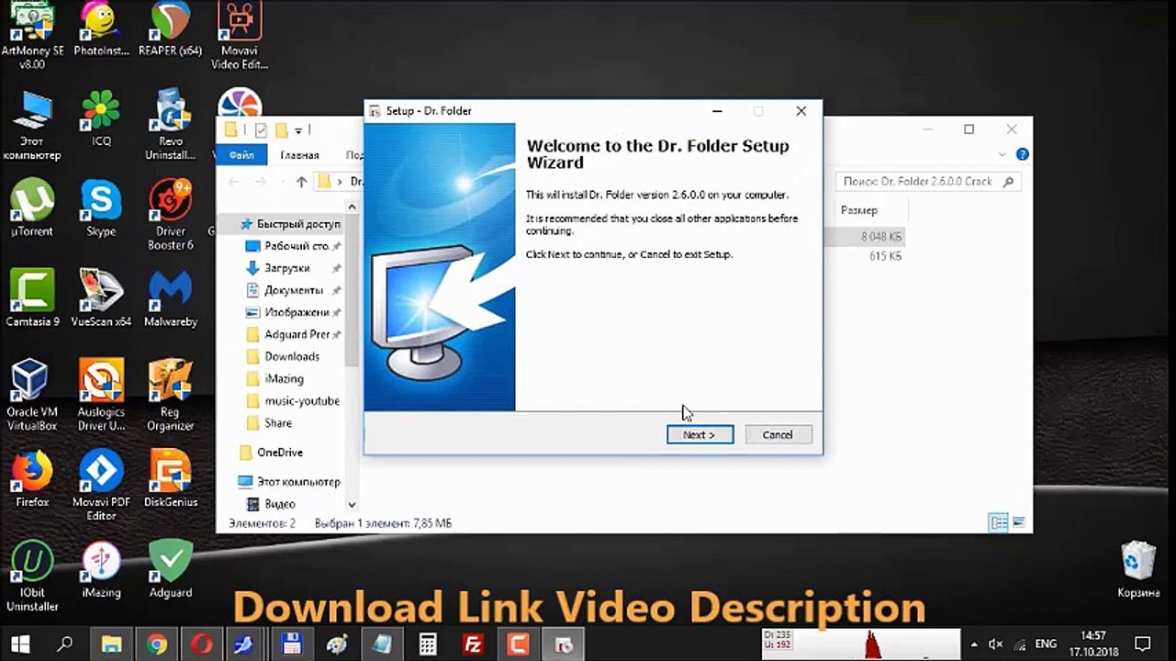Open Auslogics Driver Updater icon
The height and width of the screenshot is (661, 1176).
coord(101,396)
